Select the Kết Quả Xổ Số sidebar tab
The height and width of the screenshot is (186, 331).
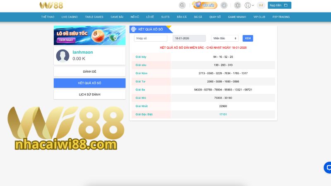point(89,83)
